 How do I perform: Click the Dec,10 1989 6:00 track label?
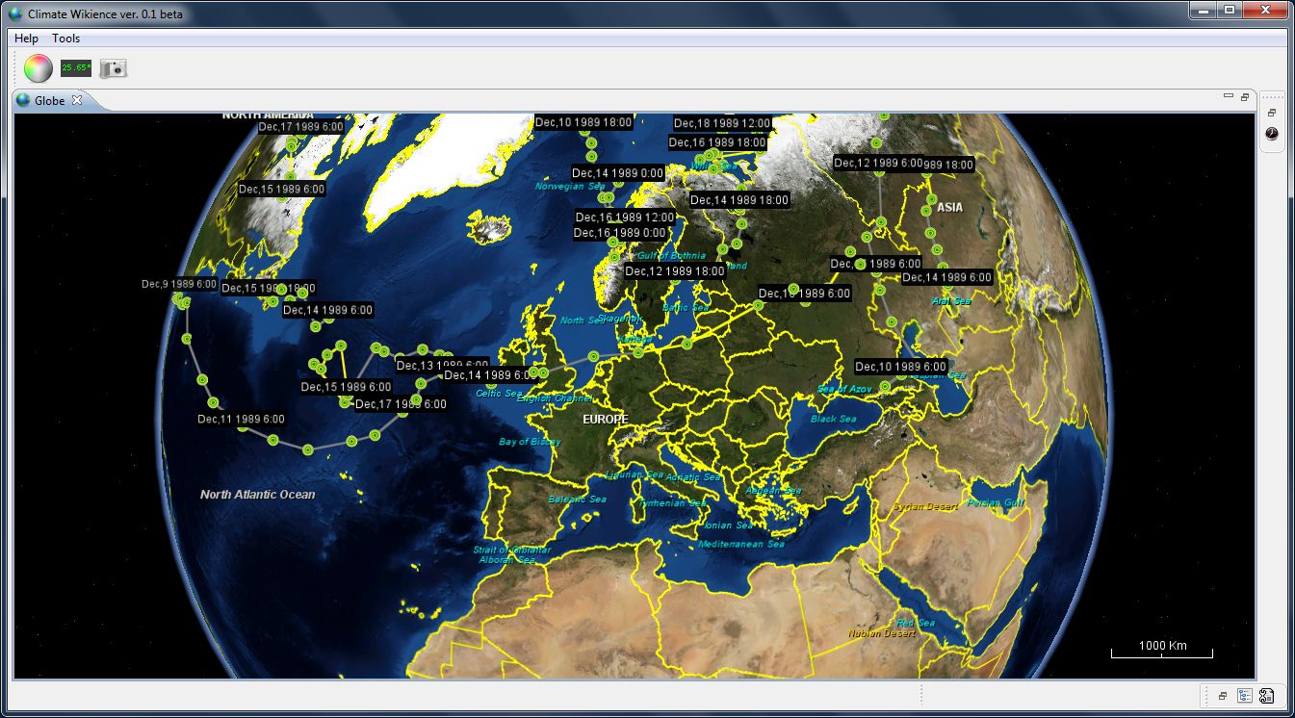(901, 367)
